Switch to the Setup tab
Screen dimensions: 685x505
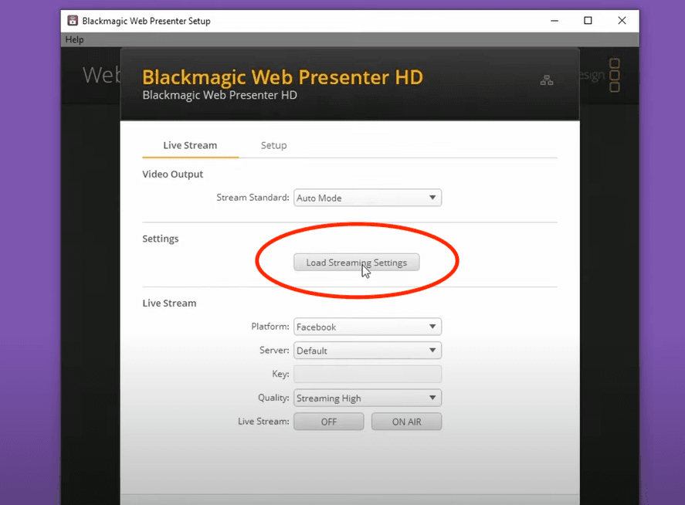tap(274, 145)
